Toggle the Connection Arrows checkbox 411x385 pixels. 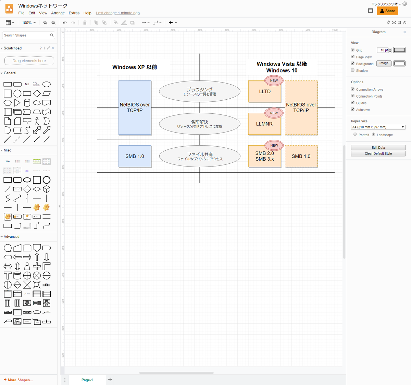tap(353, 89)
